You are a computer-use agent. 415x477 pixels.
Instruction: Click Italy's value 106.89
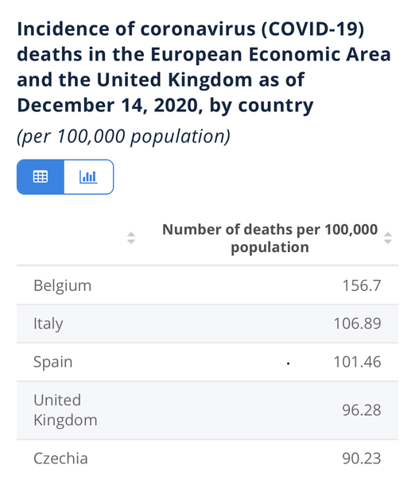pos(357,324)
